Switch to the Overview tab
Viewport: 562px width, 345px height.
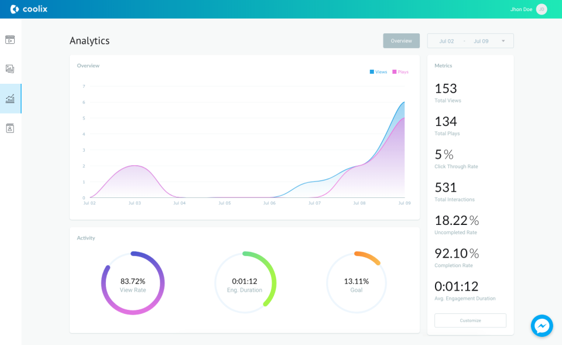(401, 40)
